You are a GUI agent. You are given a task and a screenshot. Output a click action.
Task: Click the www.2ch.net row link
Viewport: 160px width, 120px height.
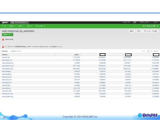pos(6,58)
